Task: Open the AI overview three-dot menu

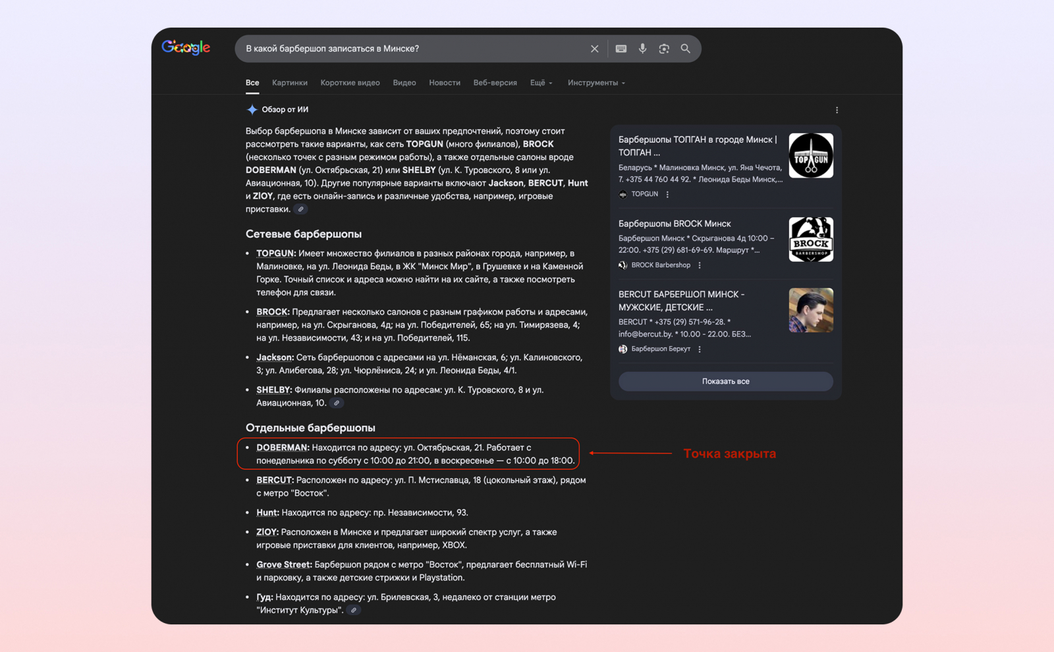Action: point(837,110)
